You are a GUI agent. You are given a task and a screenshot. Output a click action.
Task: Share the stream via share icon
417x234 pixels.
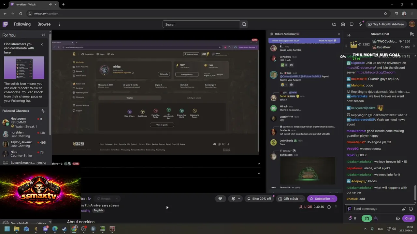329,207
